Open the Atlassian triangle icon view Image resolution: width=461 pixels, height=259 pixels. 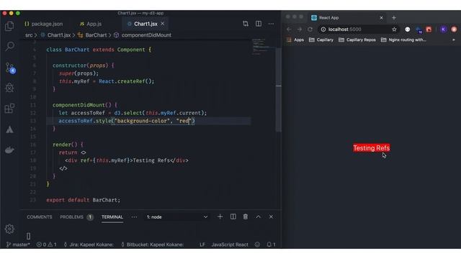click(9, 129)
